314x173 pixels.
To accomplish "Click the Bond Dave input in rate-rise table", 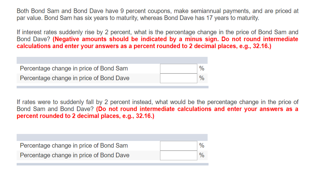I will (179, 78).
